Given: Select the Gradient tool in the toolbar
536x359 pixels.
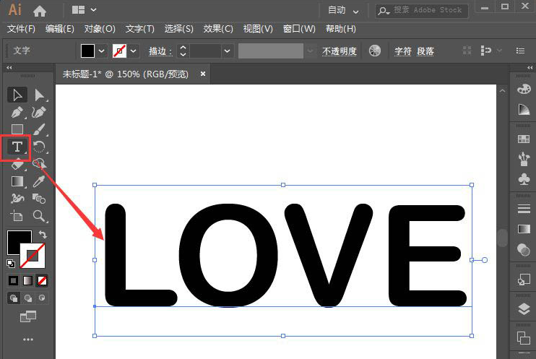Looking at the screenshot, I should coord(17,181).
